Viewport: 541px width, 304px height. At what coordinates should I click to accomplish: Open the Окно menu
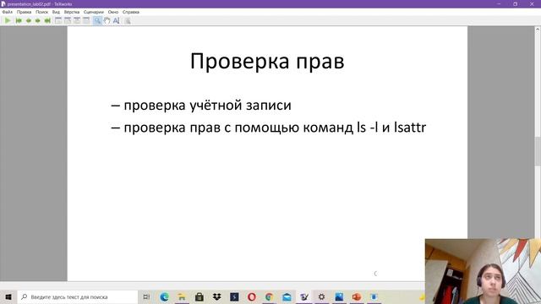tap(113, 12)
